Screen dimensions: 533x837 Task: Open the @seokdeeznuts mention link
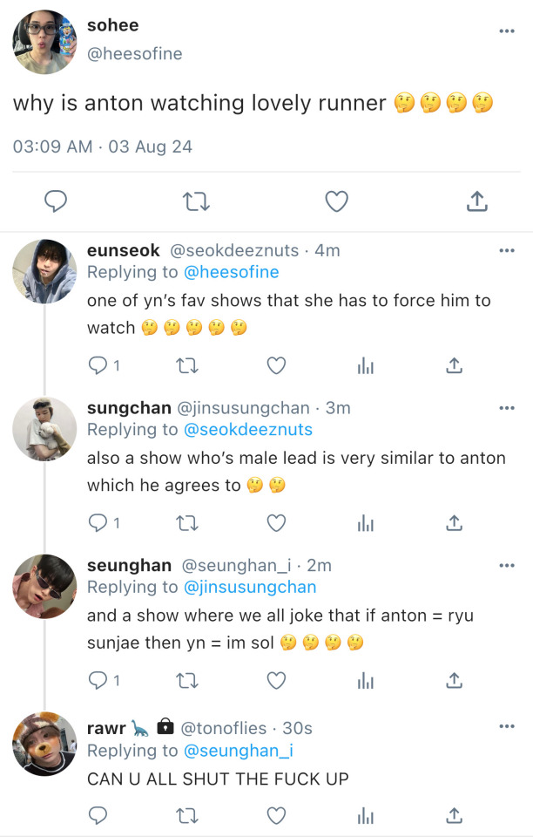point(248,430)
